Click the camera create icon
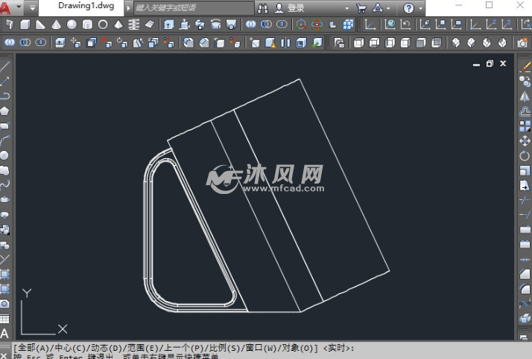This screenshot has height=359, width=532. point(522,42)
